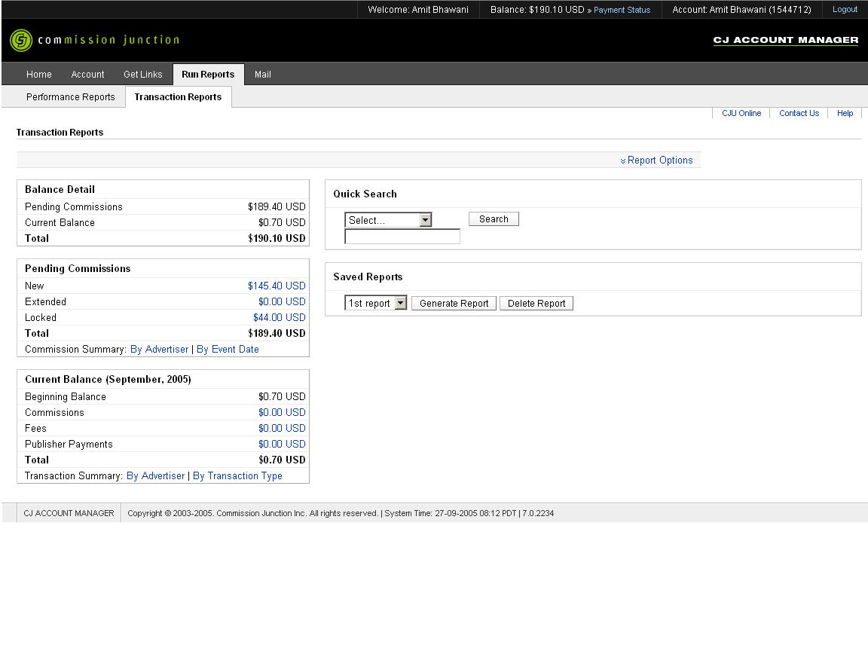
Task: Open the New pending $145.40 USD link
Action: (x=277, y=286)
